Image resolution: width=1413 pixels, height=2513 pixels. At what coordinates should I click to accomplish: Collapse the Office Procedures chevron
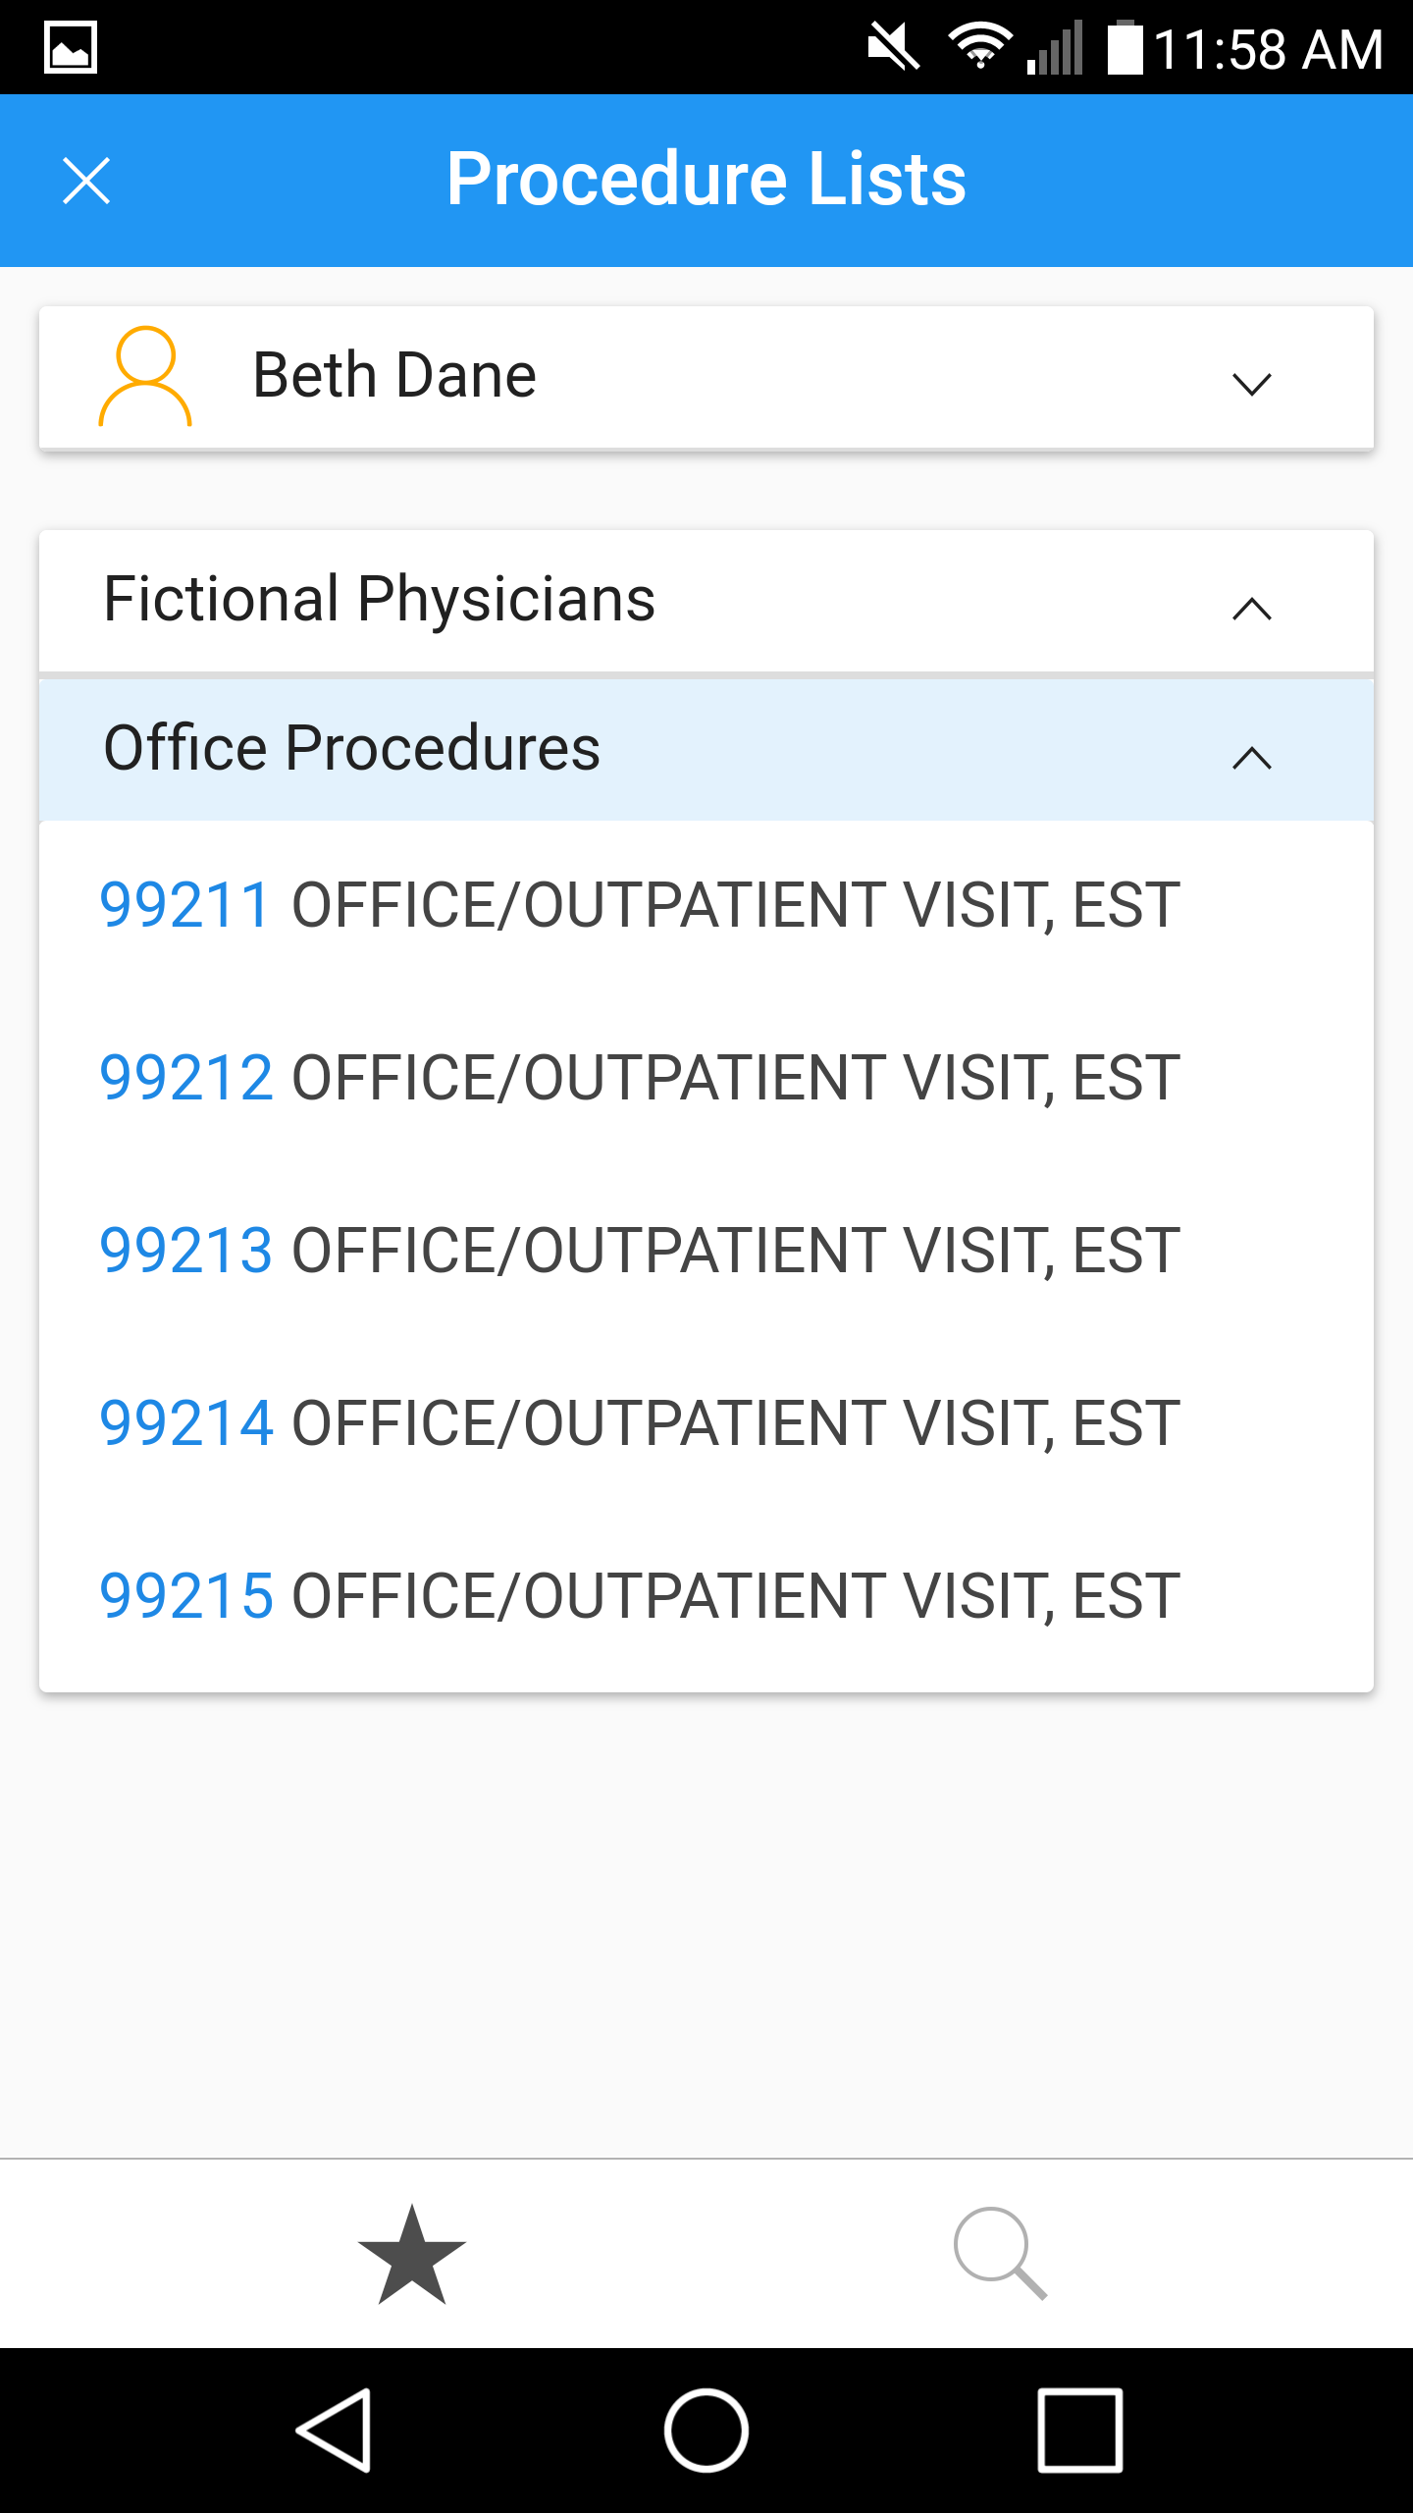tap(1251, 758)
